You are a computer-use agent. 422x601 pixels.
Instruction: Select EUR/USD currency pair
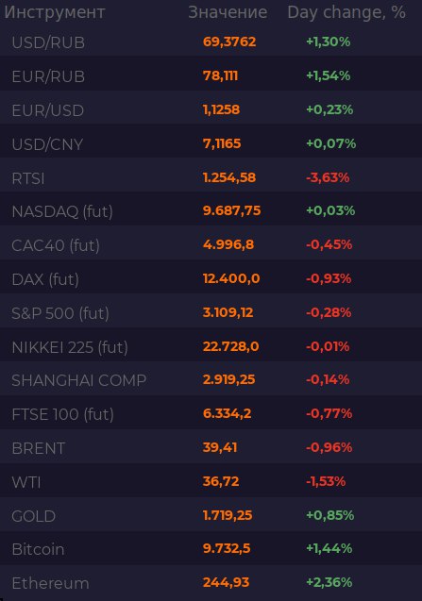tap(211, 110)
